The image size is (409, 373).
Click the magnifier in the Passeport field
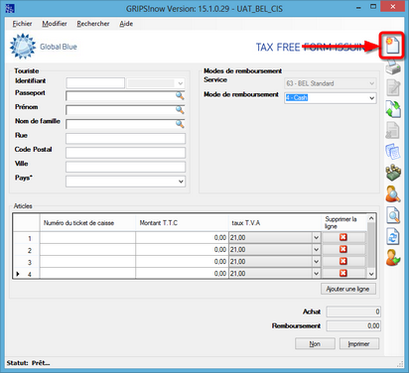click(180, 96)
